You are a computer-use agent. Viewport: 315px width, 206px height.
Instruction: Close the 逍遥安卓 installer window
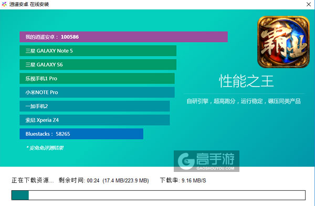click(309, 4)
